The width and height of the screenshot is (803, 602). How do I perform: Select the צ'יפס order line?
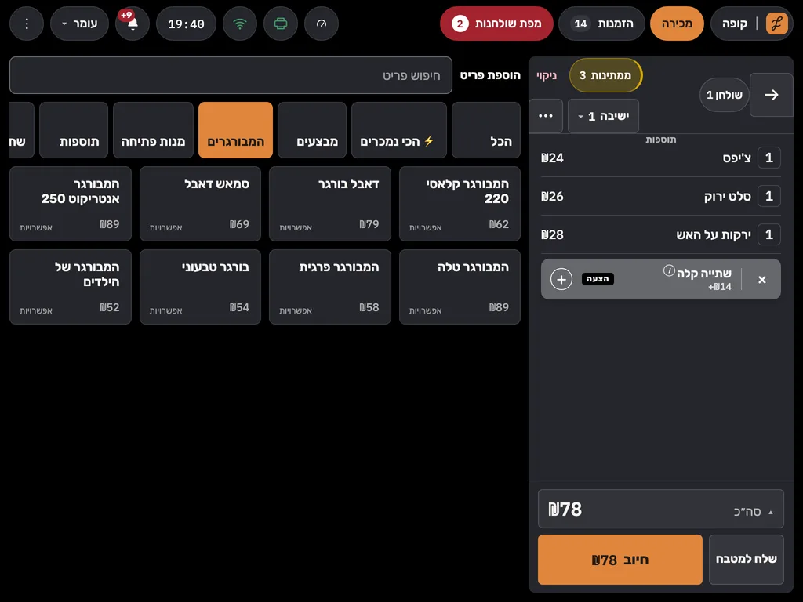point(660,158)
